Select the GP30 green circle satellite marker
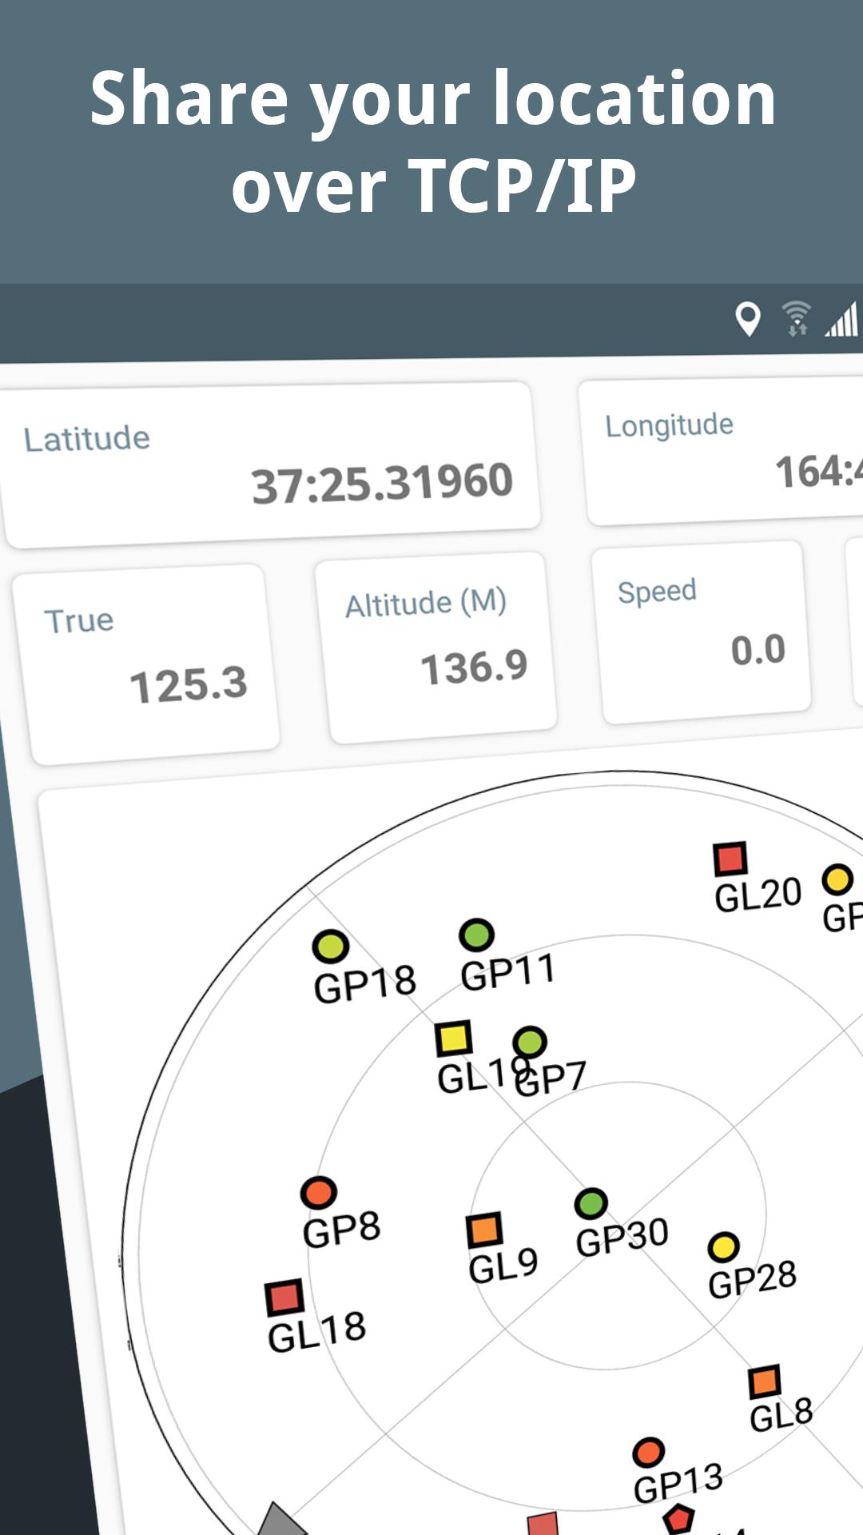 [591, 1203]
